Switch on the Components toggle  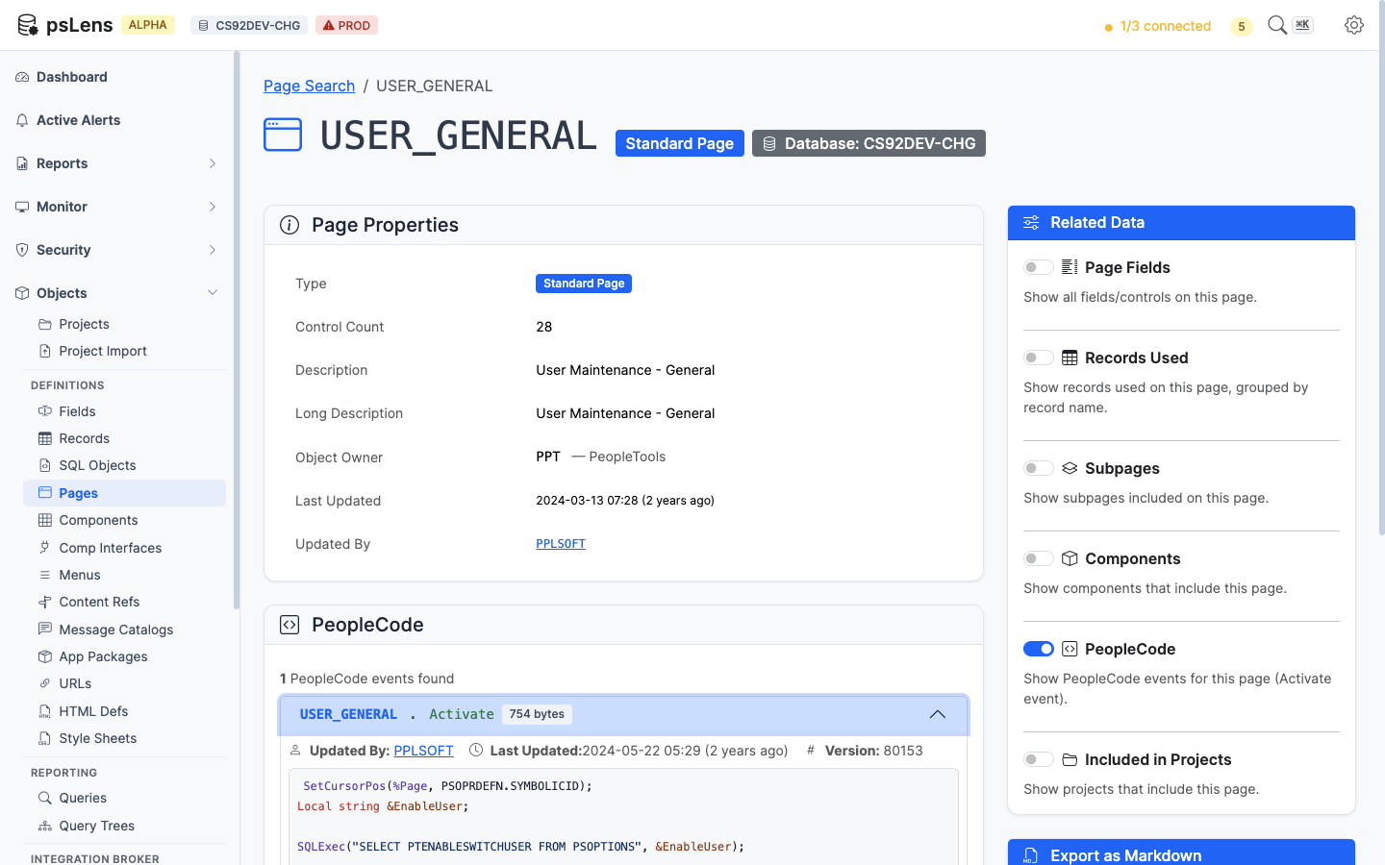[x=1039, y=558]
